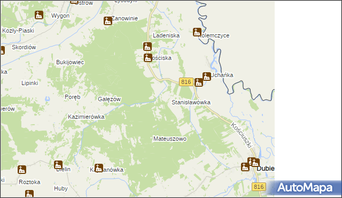342x198 pixels.
Task: Click the church icon at Kościska label
Action: (x=148, y=58)
